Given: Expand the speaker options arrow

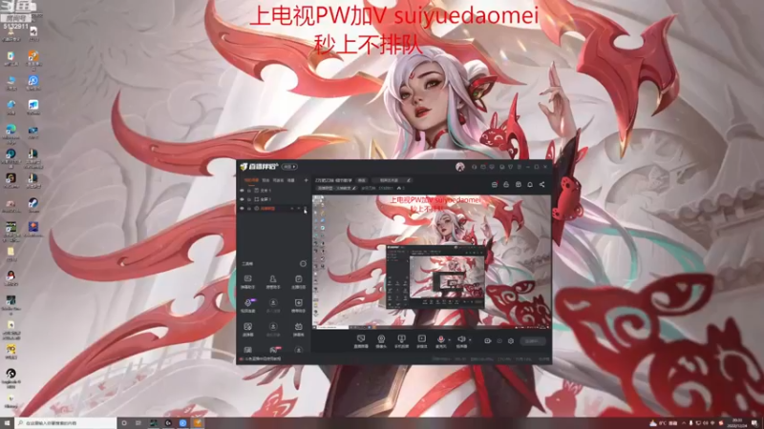Looking at the screenshot, I should (470, 340).
